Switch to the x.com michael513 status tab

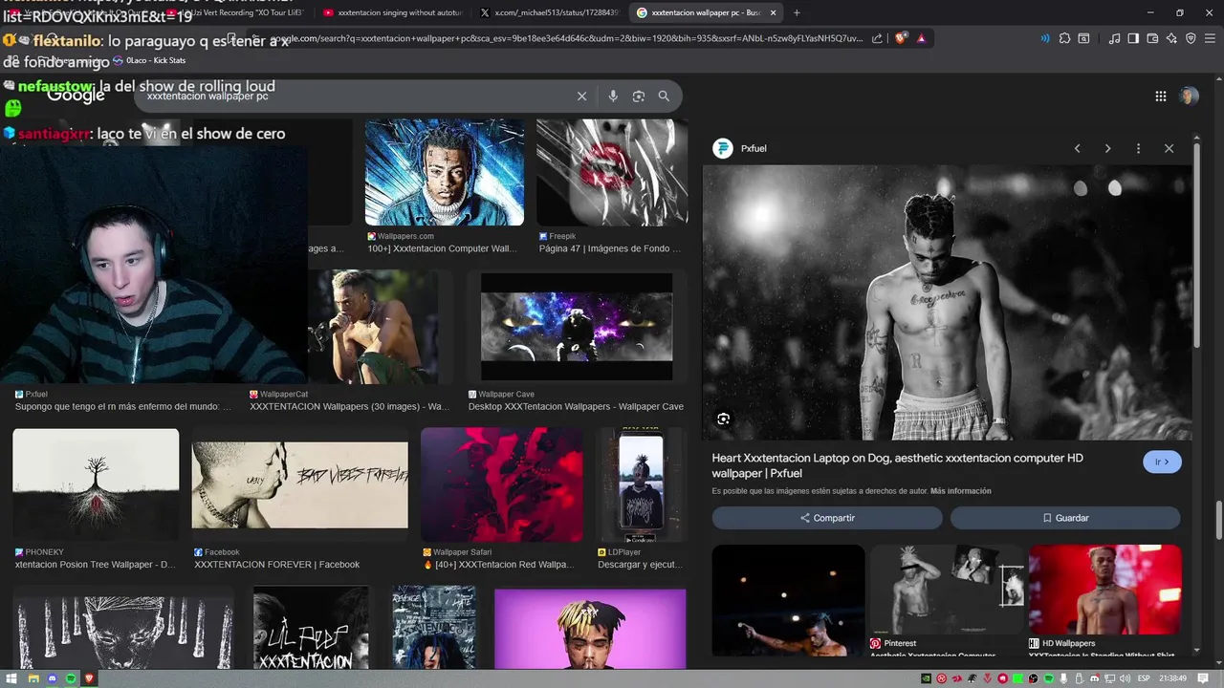(x=550, y=12)
